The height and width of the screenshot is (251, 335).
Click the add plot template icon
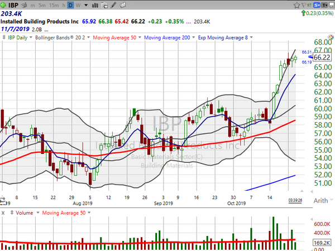tap(104, 6)
